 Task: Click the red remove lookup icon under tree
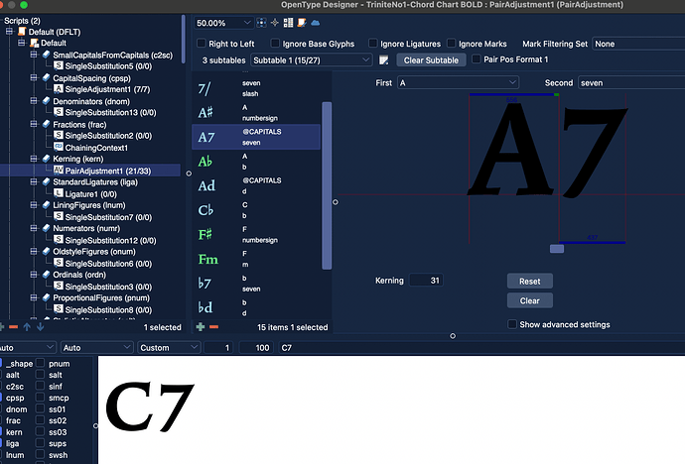[x=13, y=327]
